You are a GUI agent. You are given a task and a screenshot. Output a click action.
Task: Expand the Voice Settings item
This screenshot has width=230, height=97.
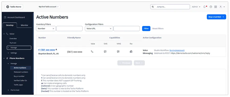[14, 53]
